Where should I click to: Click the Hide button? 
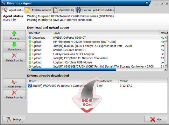(x=156, y=119)
